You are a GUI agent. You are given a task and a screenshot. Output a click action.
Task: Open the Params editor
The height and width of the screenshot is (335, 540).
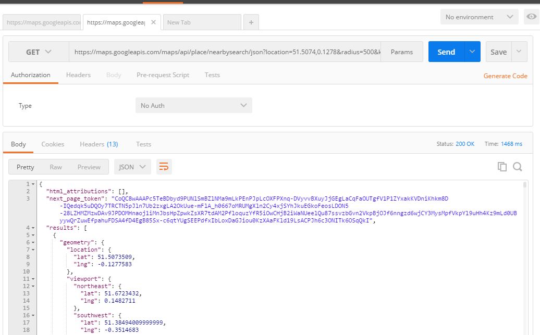pyautogui.click(x=401, y=52)
